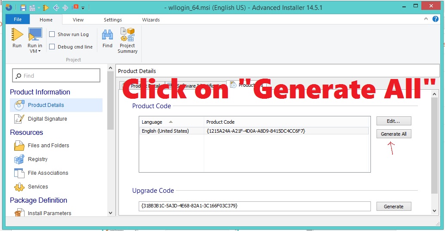Image resolution: width=445 pixels, height=231 pixels.
Task: Click the Services gear icon
Action: point(19,187)
